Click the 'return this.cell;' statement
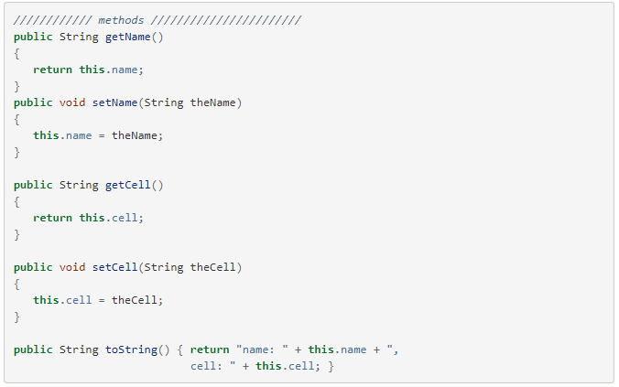This screenshot has height=387, width=619. 88,218
